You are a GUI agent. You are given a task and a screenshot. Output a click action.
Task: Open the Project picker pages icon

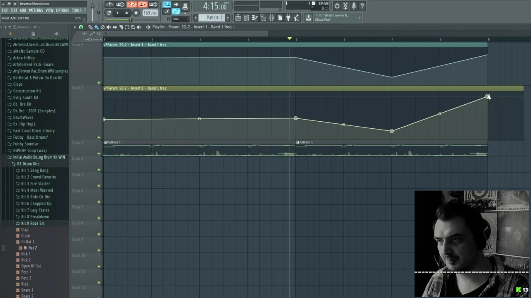click(280, 18)
